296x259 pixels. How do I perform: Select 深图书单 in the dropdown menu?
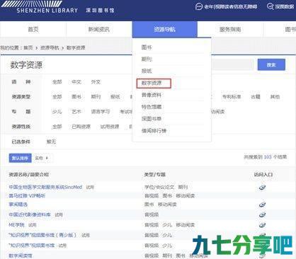(x=152, y=119)
